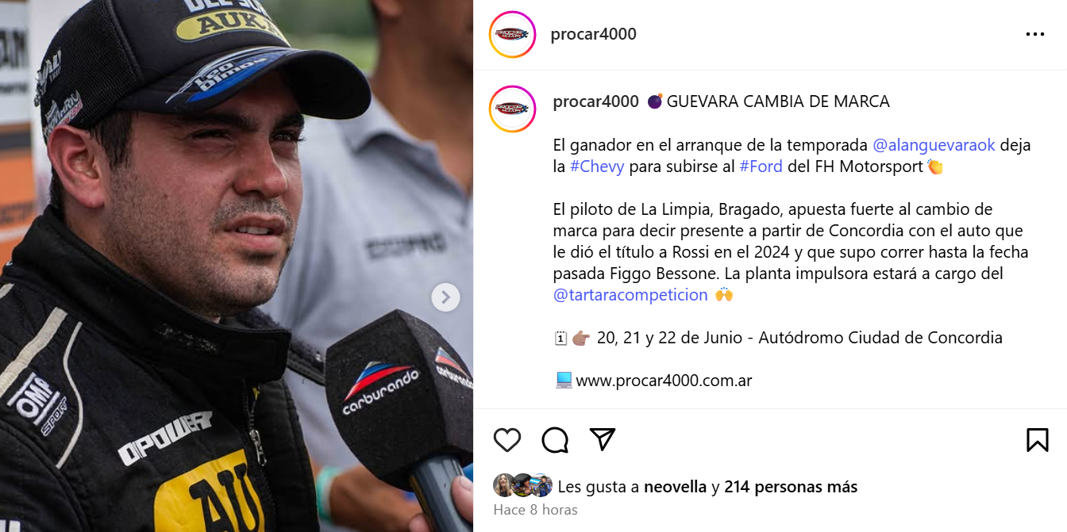Open procar4000 username in caption
Viewport: 1067px width, 532px height.
tap(596, 101)
